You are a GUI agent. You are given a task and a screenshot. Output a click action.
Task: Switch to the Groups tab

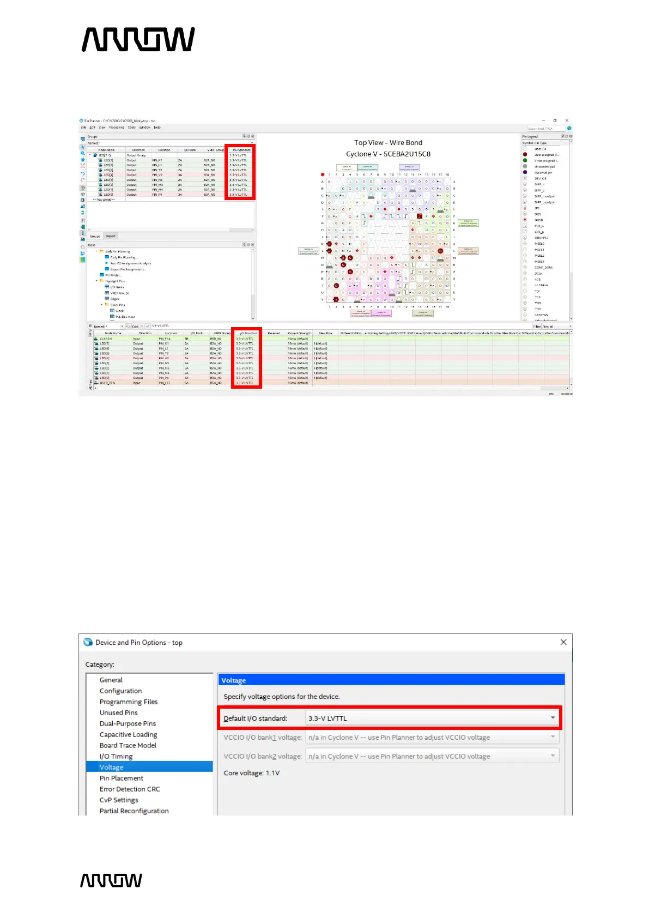[95, 237]
